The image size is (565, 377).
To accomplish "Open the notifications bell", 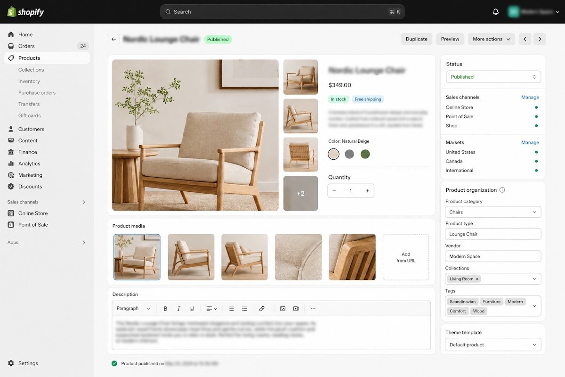I will pos(495,12).
